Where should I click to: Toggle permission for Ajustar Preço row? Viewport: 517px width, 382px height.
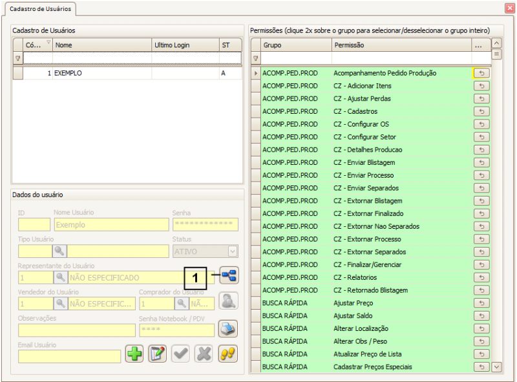coord(481,303)
